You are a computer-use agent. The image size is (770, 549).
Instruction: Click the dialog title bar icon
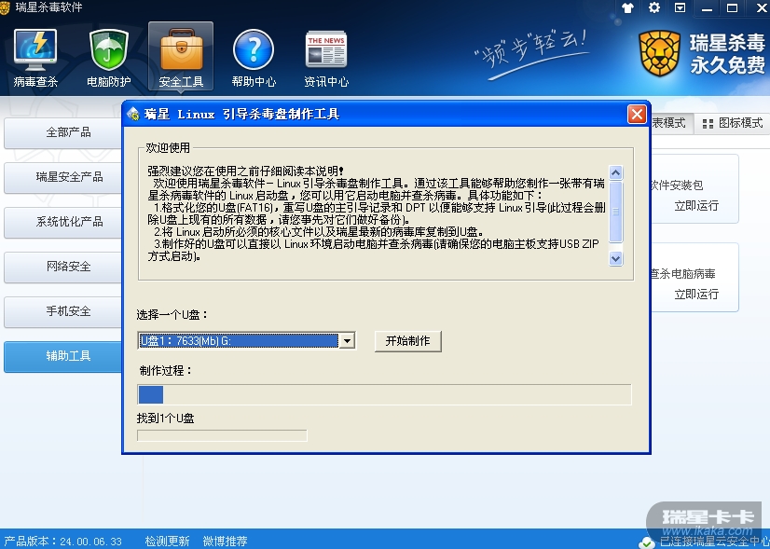tap(132, 115)
